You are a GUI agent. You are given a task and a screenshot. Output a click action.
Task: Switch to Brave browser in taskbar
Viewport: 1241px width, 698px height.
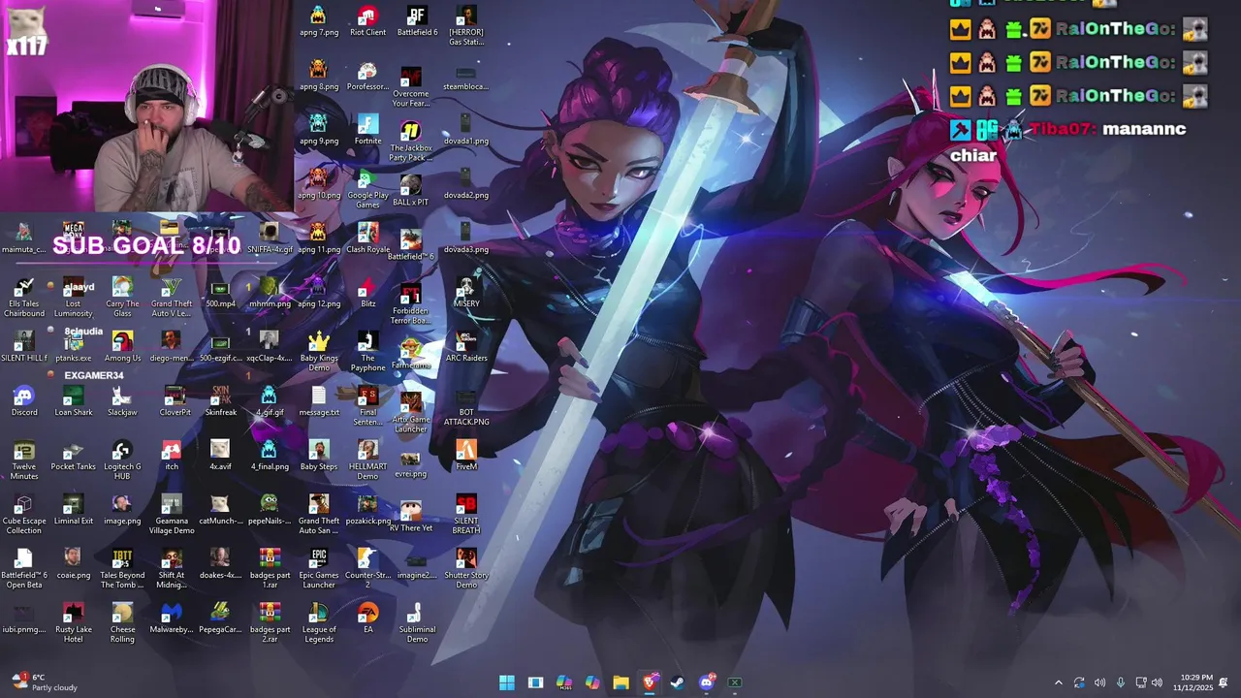(650, 682)
